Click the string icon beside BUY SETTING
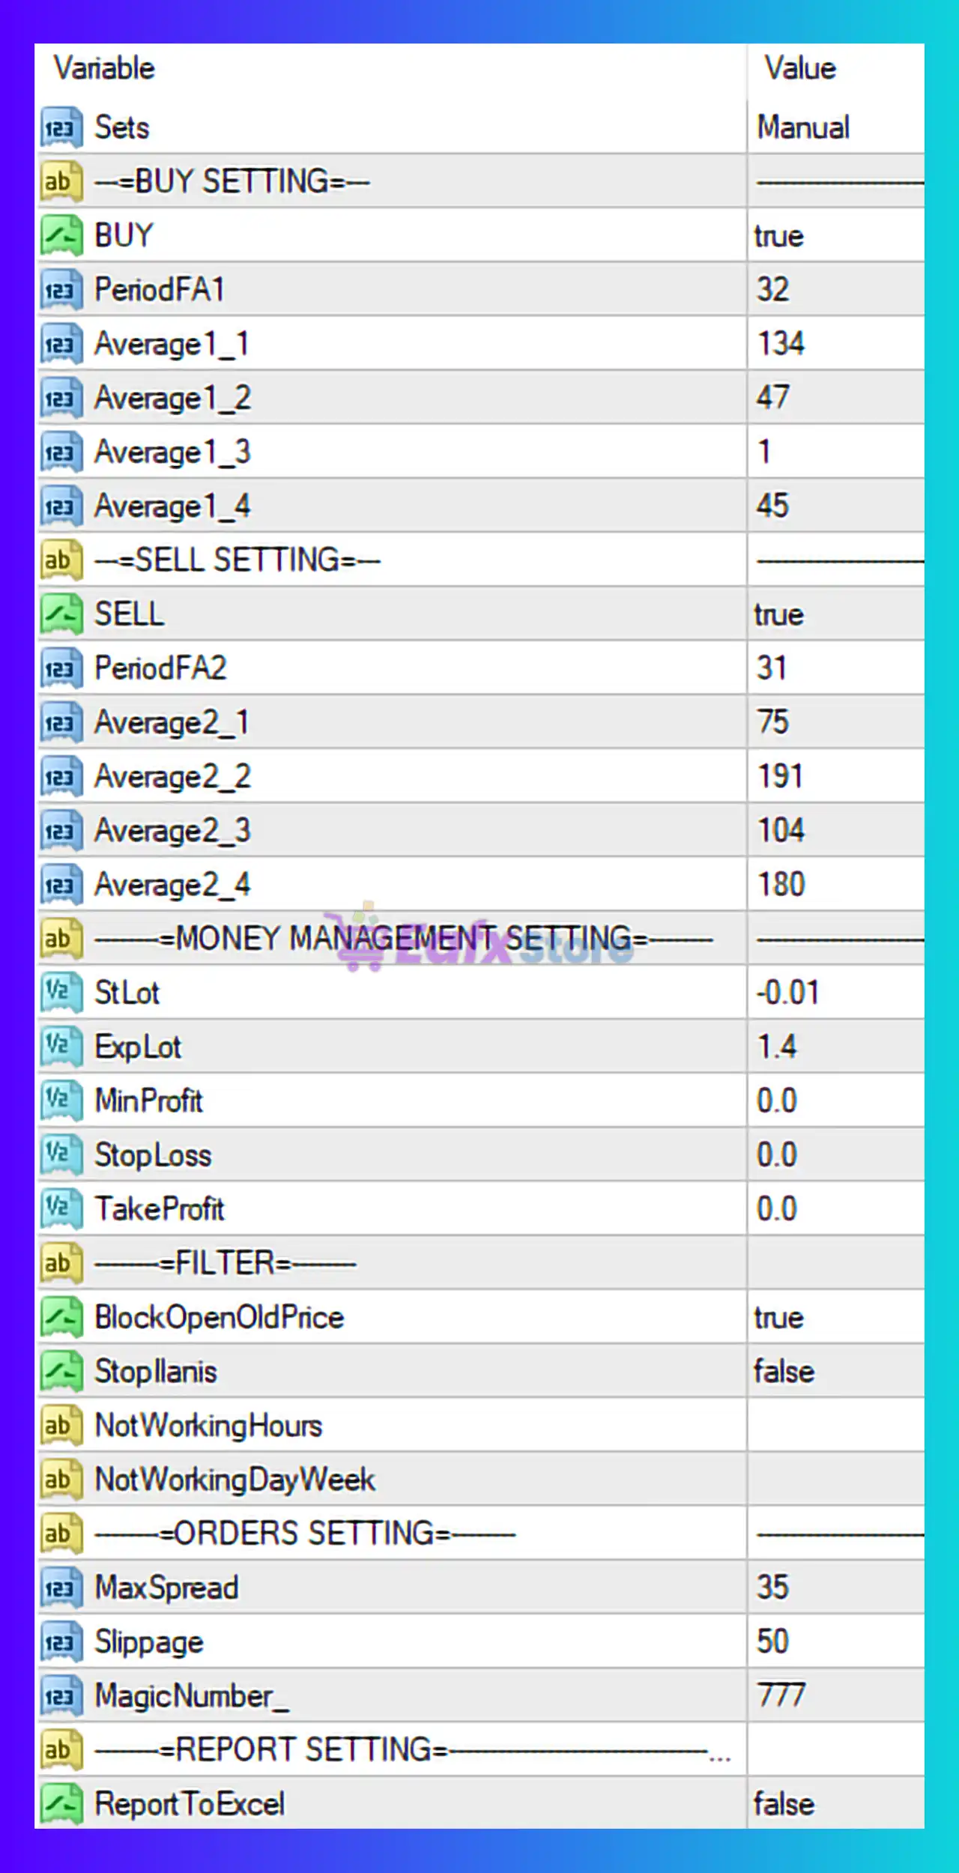The image size is (959, 1873). (x=61, y=182)
